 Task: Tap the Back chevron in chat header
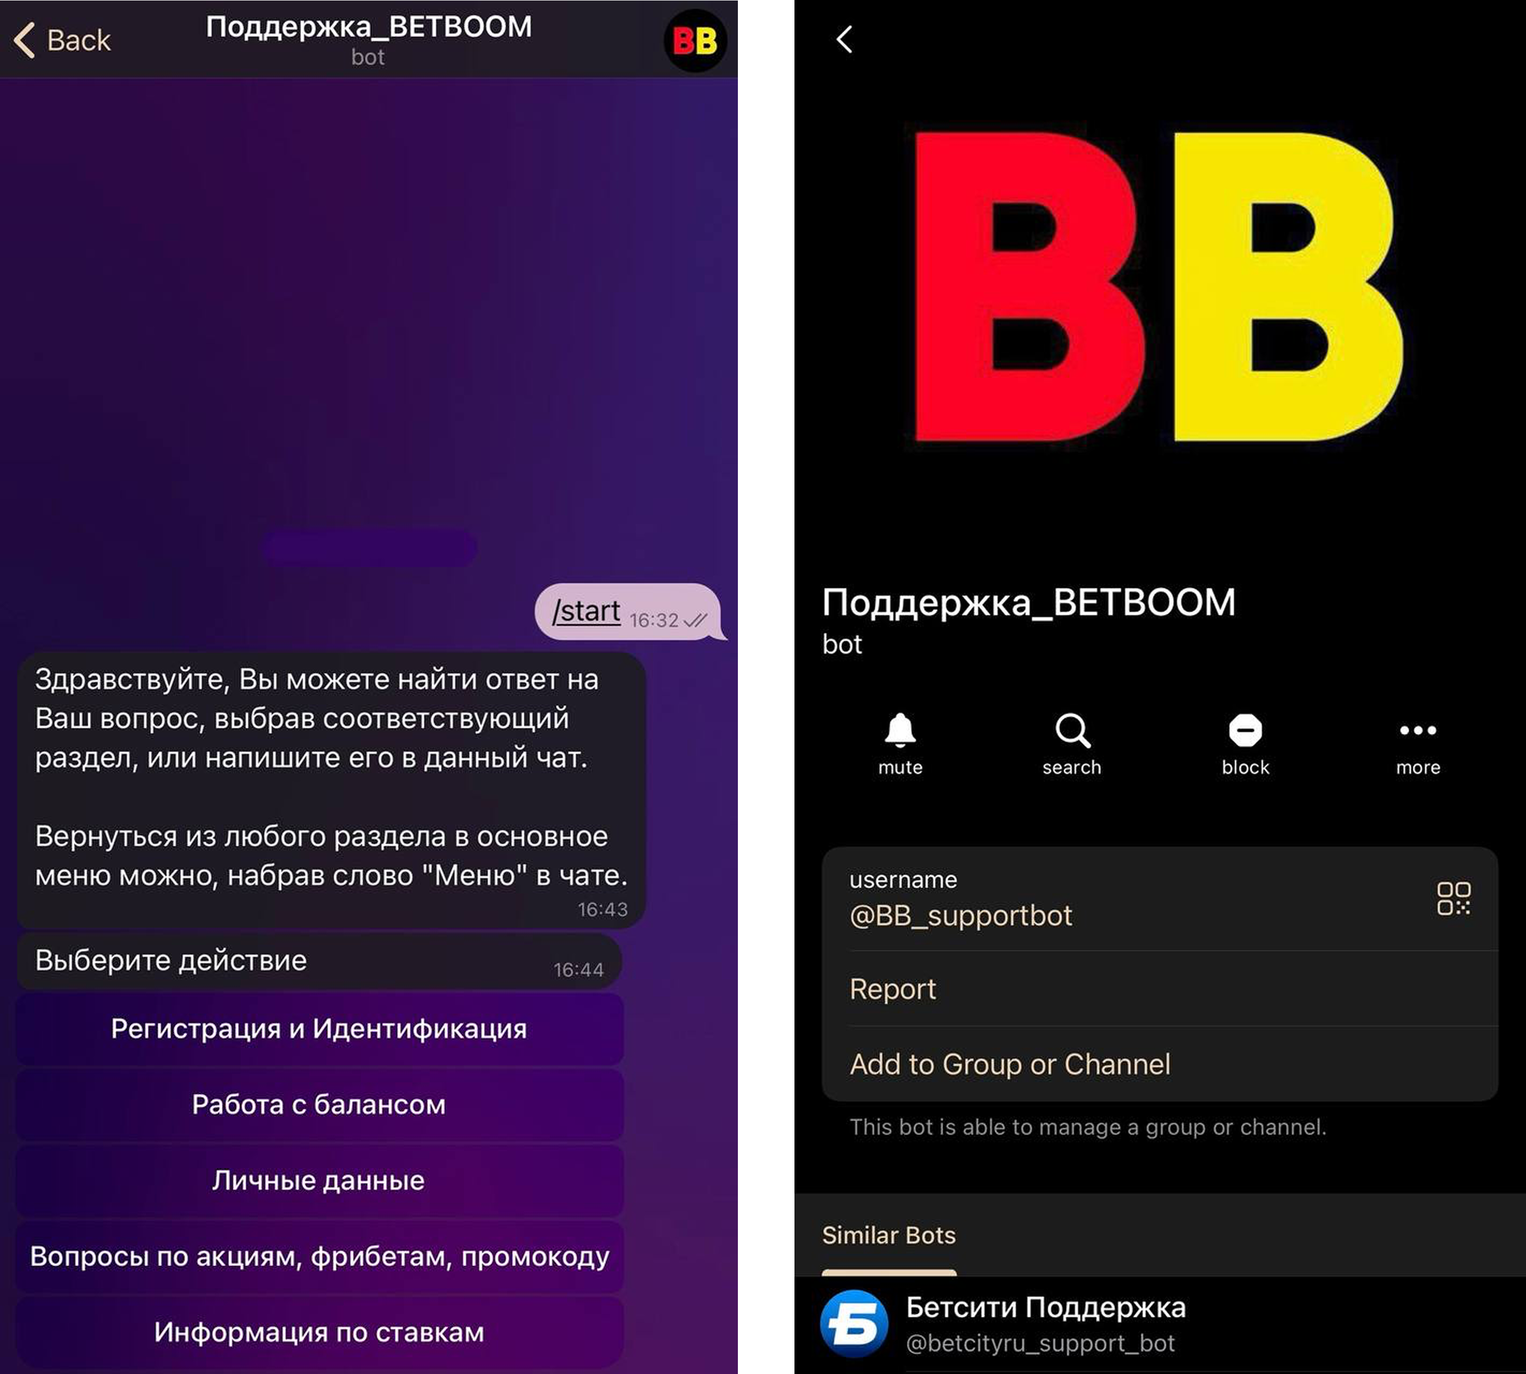coord(25,40)
